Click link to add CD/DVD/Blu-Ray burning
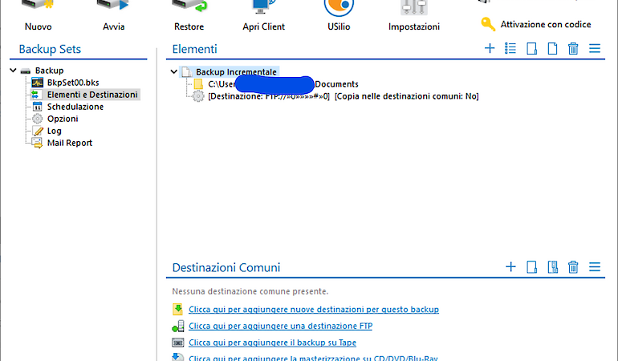The height and width of the screenshot is (361, 618). [313, 358]
